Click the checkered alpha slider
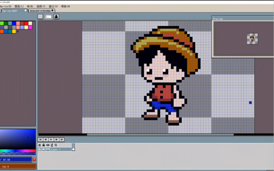This screenshot has width=274, height=171. click(18, 154)
